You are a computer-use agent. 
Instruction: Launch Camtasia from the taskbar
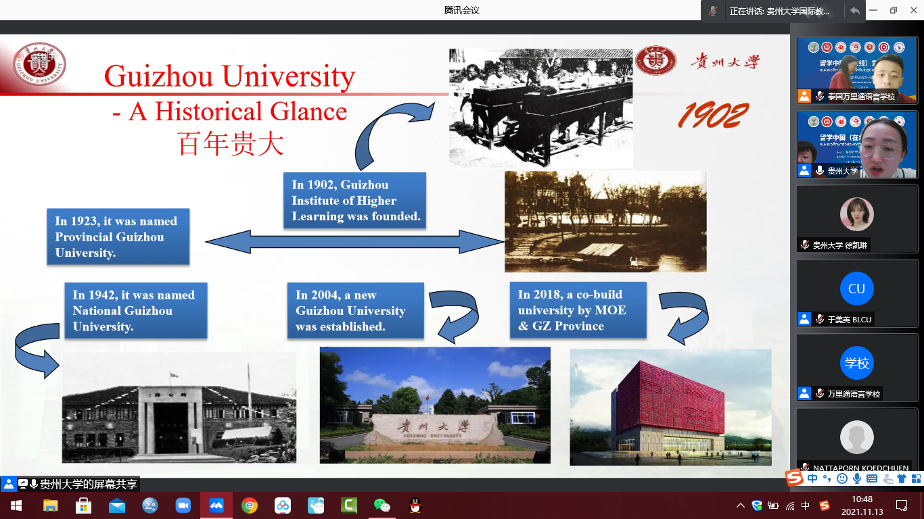coord(349,505)
